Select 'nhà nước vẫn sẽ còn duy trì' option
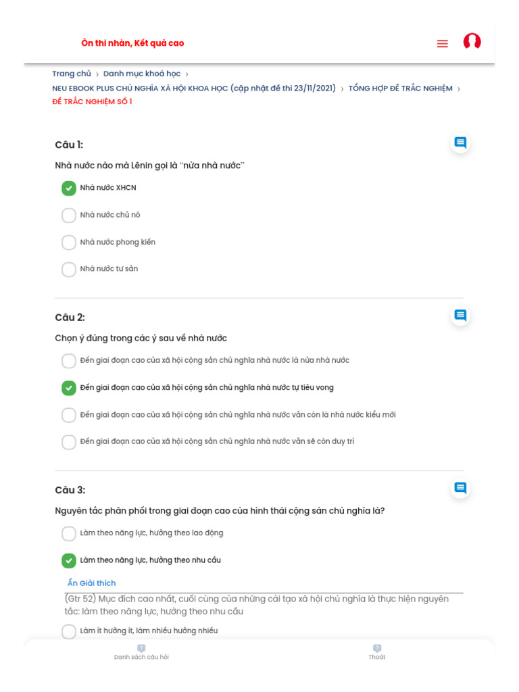This screenshot has height=692, width=519. coord(69,442)
